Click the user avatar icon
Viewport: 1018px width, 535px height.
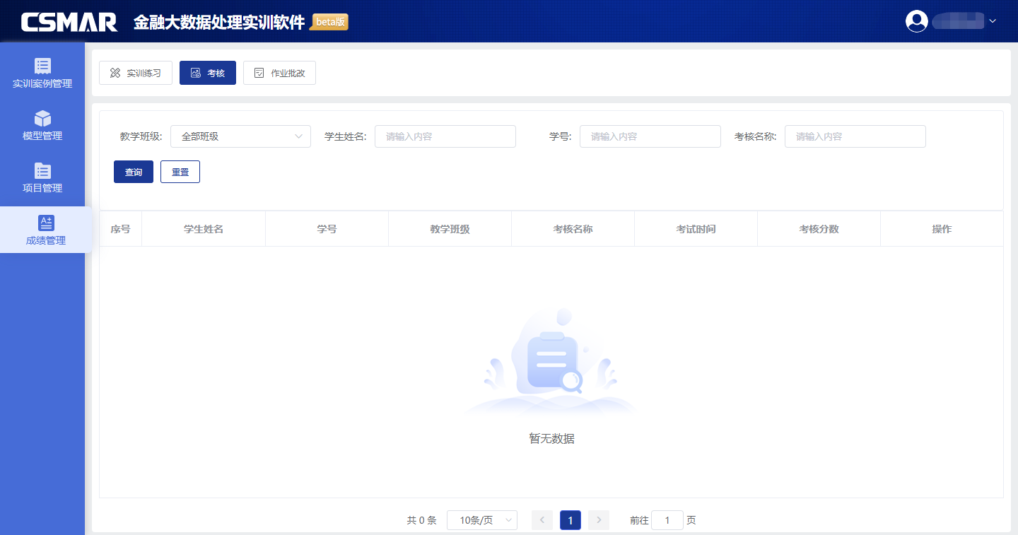[x=916, y=21]
